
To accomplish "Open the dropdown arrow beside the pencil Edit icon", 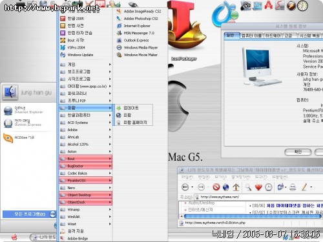I will pyautogui.click(x=311, y=187).
